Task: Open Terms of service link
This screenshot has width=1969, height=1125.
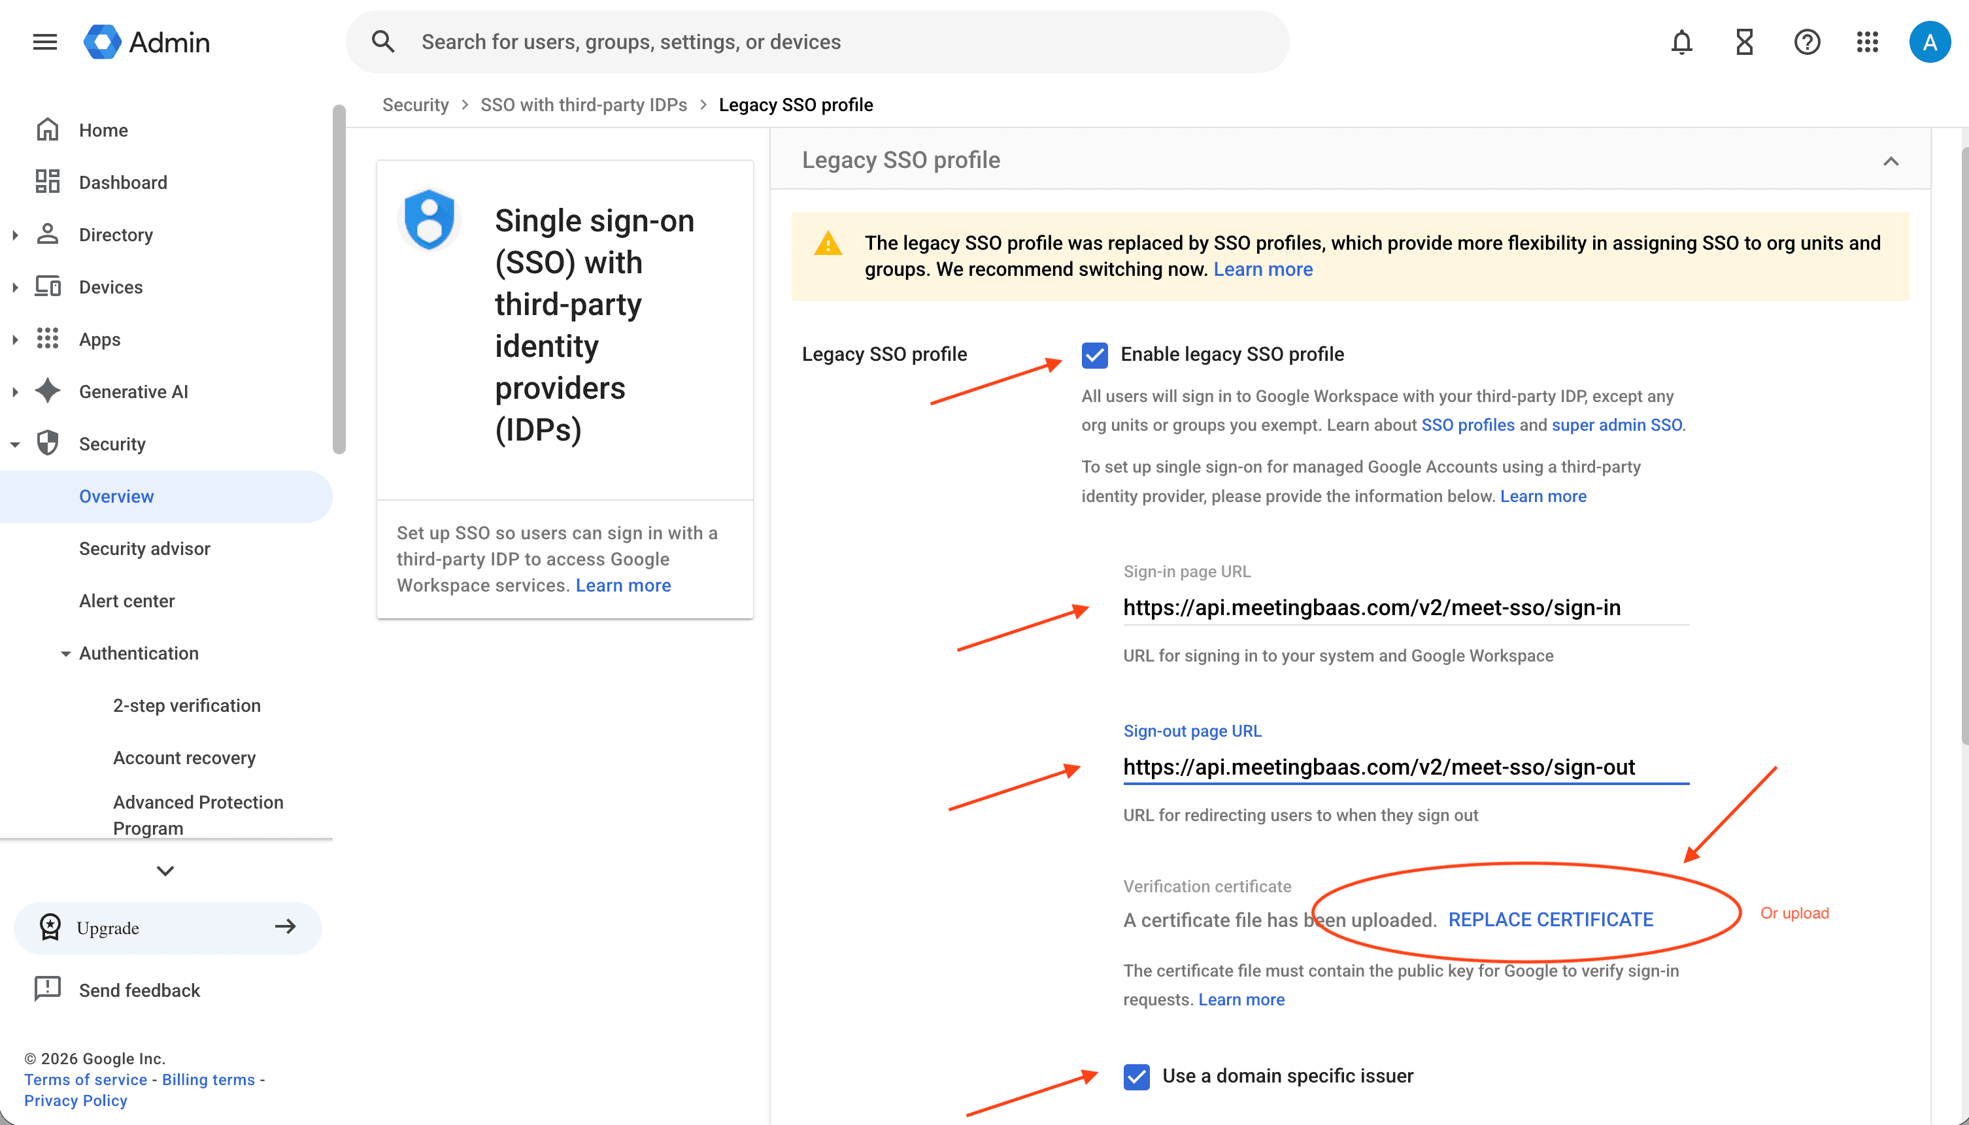Action: click(x=85, y=1079)
